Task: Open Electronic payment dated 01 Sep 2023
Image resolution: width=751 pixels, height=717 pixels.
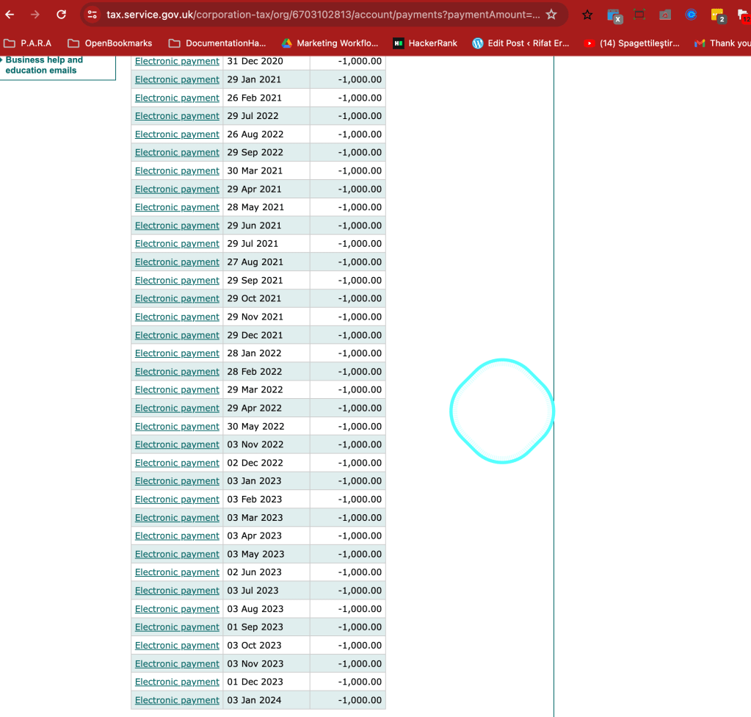Action: [x=177, y=627]
